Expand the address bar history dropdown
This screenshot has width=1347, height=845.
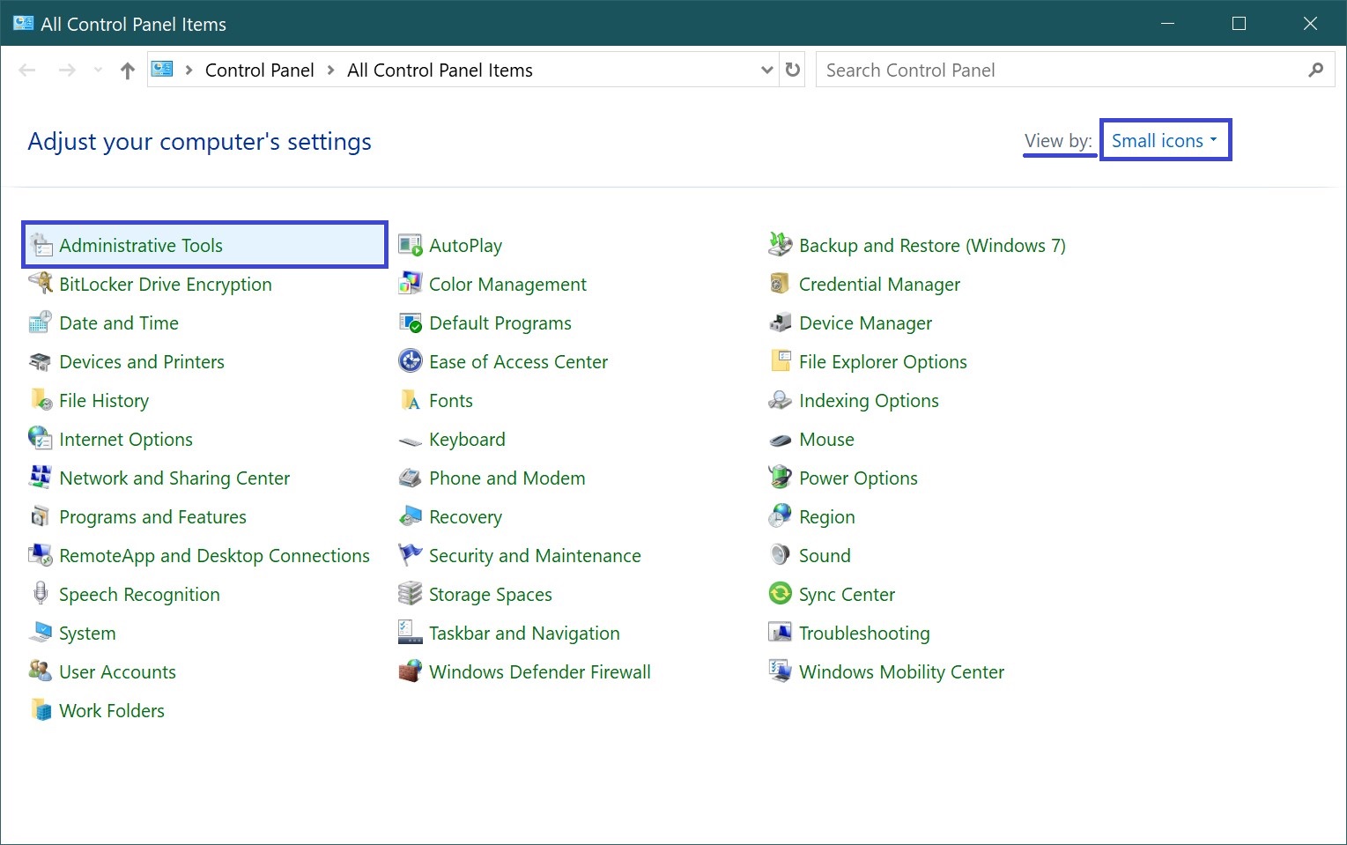pyautogui.click(x=766, y=70)
